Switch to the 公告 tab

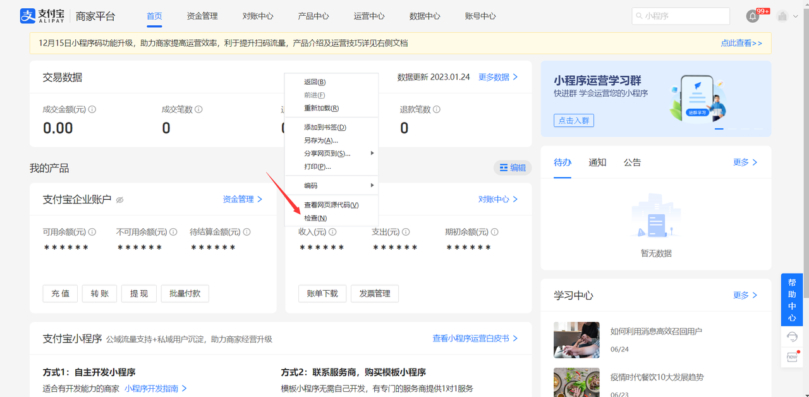click(632, 162)
